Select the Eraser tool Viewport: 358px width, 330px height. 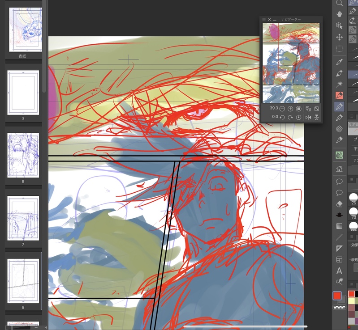coord(339,204)
